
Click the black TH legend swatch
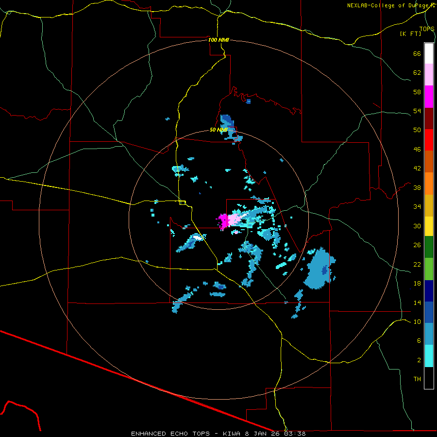pyautogui.click(x=429, y=378)
